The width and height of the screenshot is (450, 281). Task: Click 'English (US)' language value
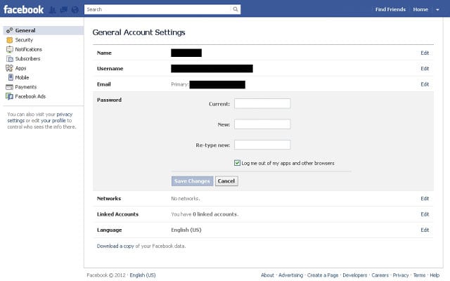(186, 230)
